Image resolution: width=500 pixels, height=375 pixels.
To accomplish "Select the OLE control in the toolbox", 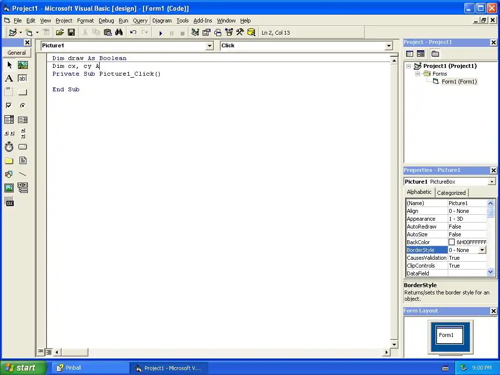I will pyautogui.click(x=9, y=202).
